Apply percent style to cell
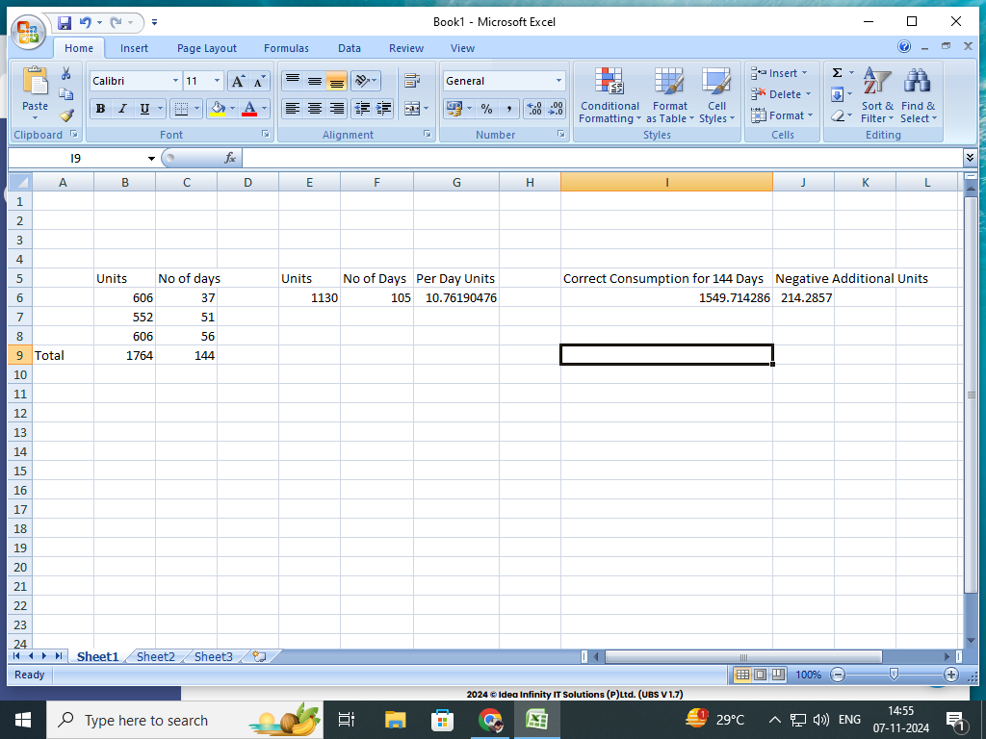This screenshot has height=739, width=986. pos(486,109)
